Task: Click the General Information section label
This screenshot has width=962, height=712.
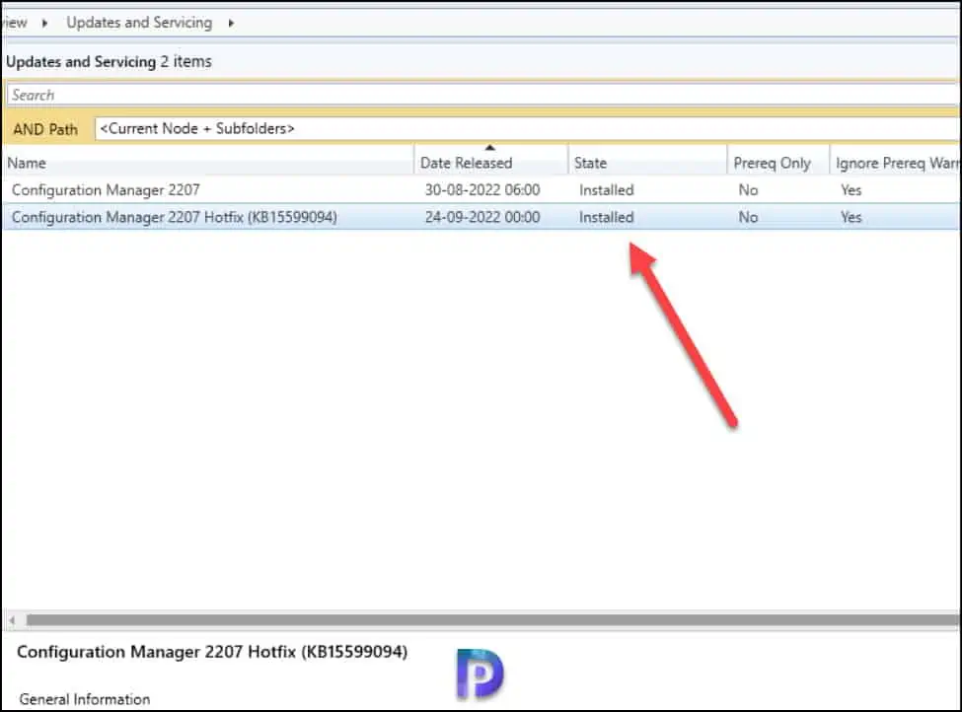Action: 85,699
